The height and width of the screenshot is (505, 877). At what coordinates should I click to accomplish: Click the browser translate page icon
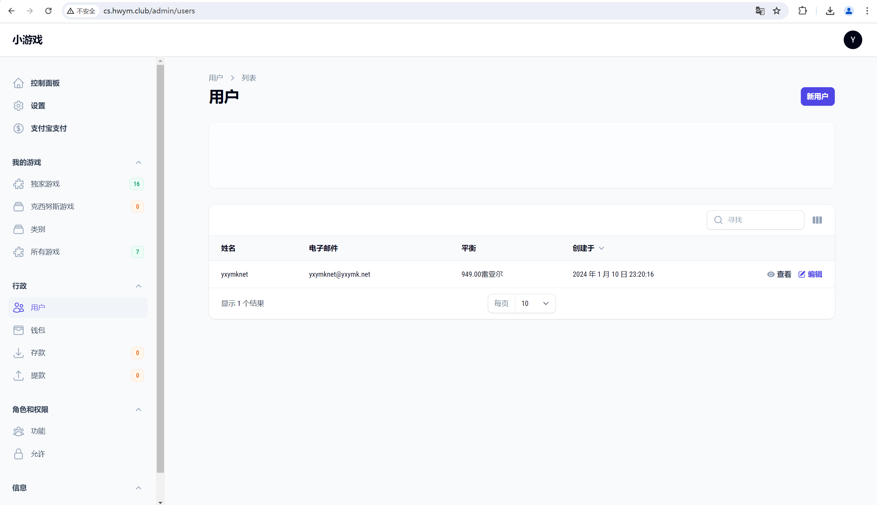760,11
